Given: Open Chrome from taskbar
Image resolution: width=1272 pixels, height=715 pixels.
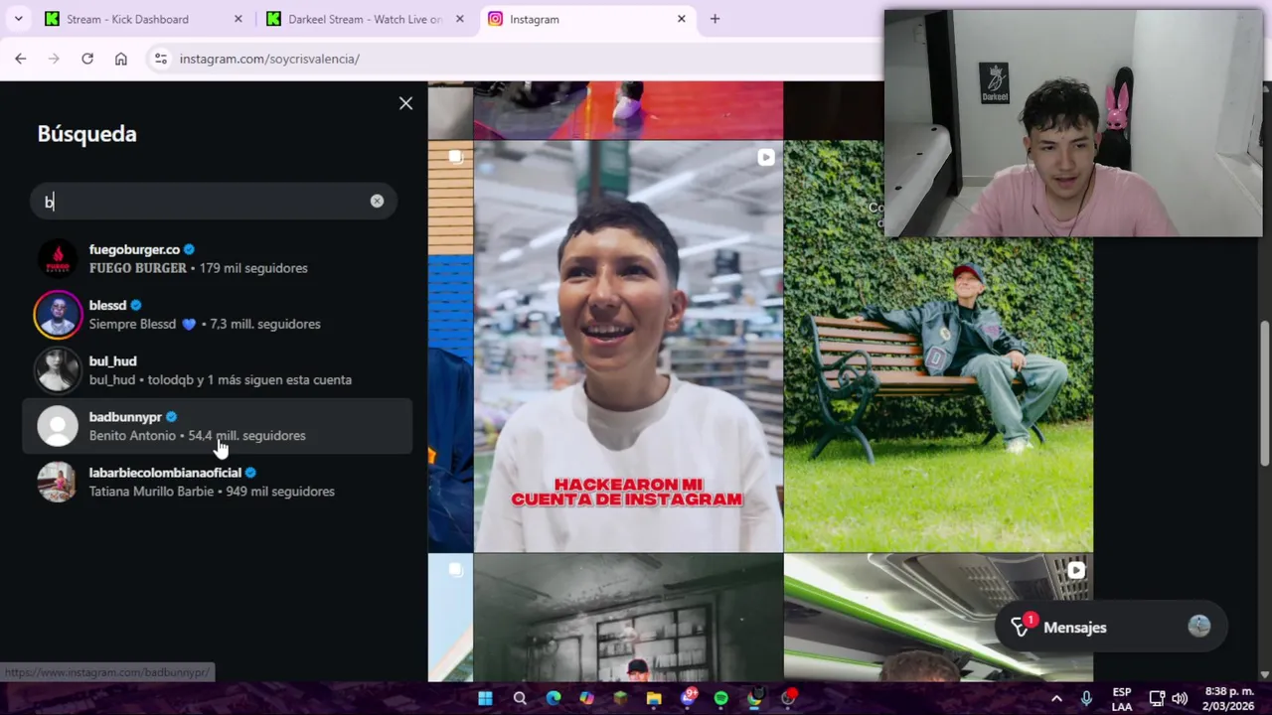Looking at the screenshot, I should tap(755, 698).
